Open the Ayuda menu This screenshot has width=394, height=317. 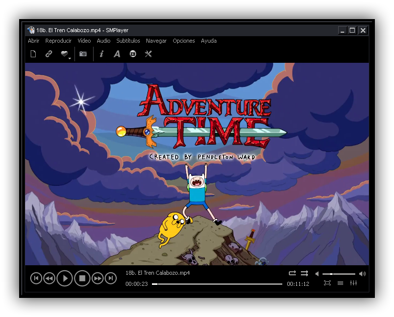[x=208, y=41]
